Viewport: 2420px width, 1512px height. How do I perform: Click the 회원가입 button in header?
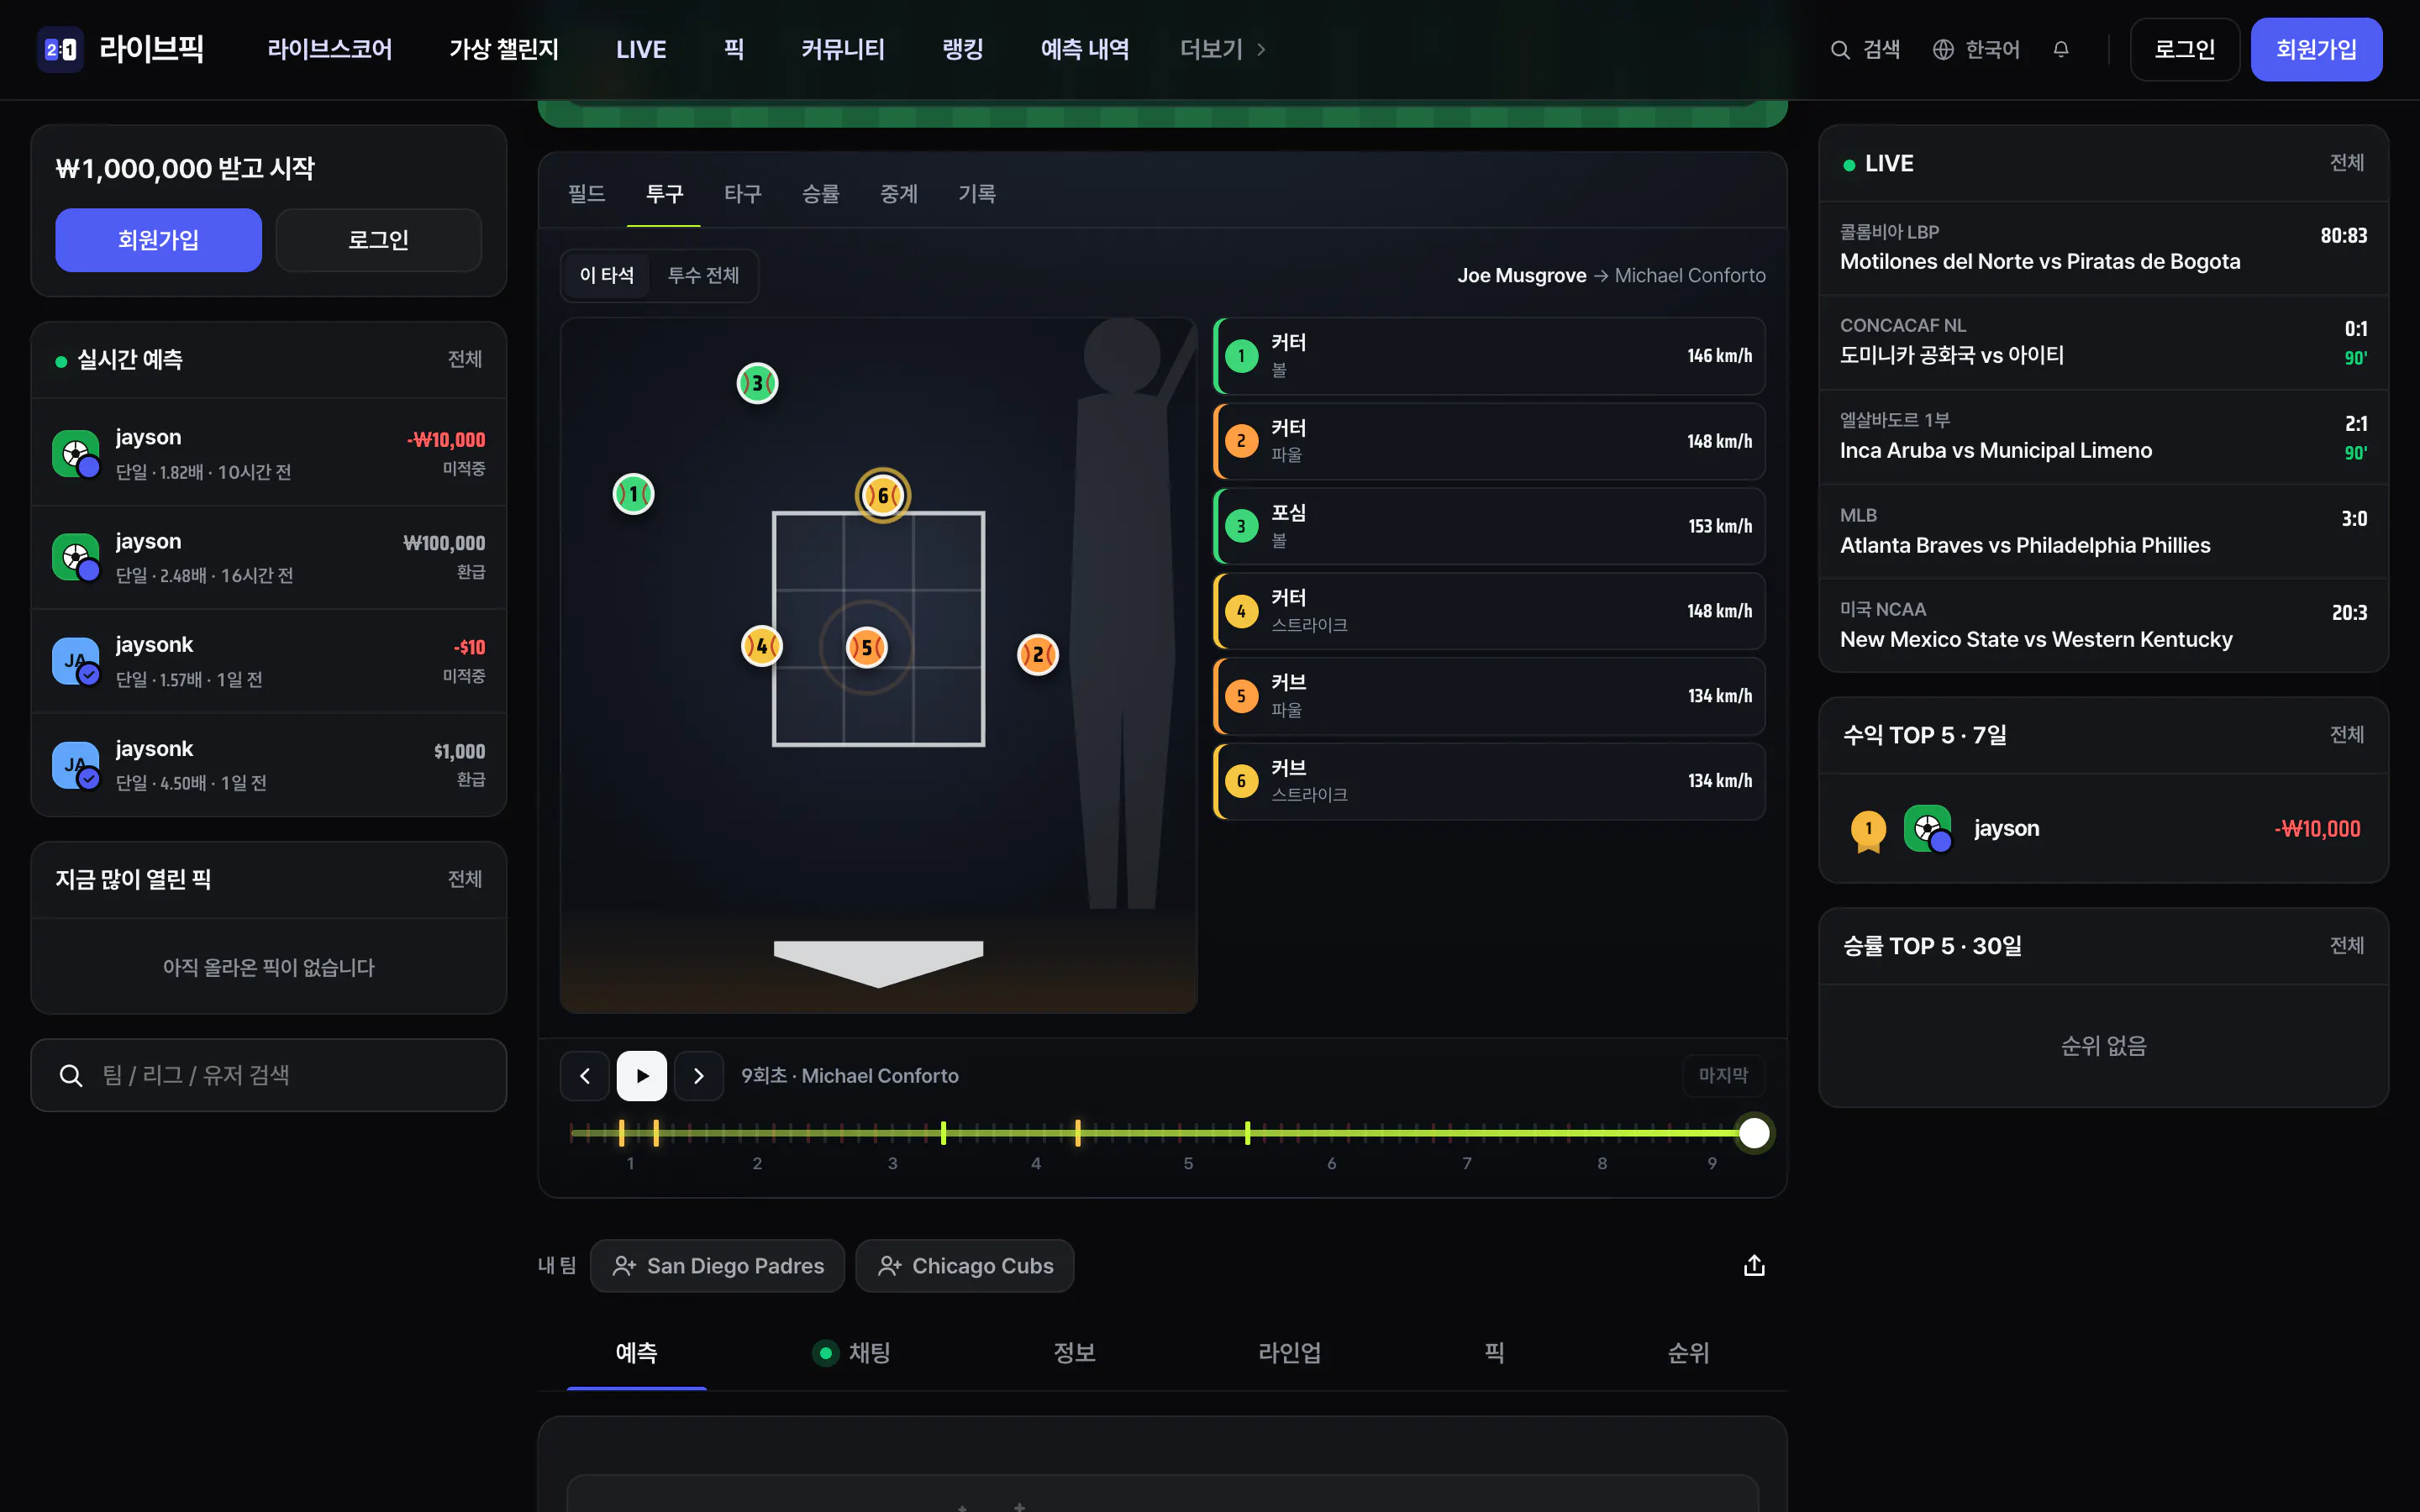[2316, 49]
